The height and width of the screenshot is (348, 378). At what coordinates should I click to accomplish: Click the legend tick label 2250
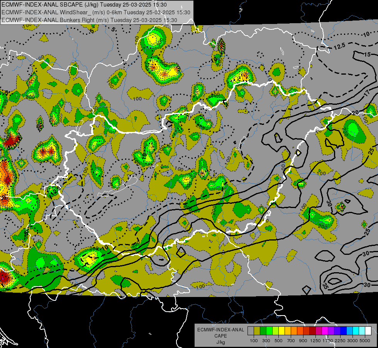(x=341, y=341)
